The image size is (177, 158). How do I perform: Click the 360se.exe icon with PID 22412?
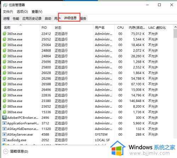(x=5, y=34)
